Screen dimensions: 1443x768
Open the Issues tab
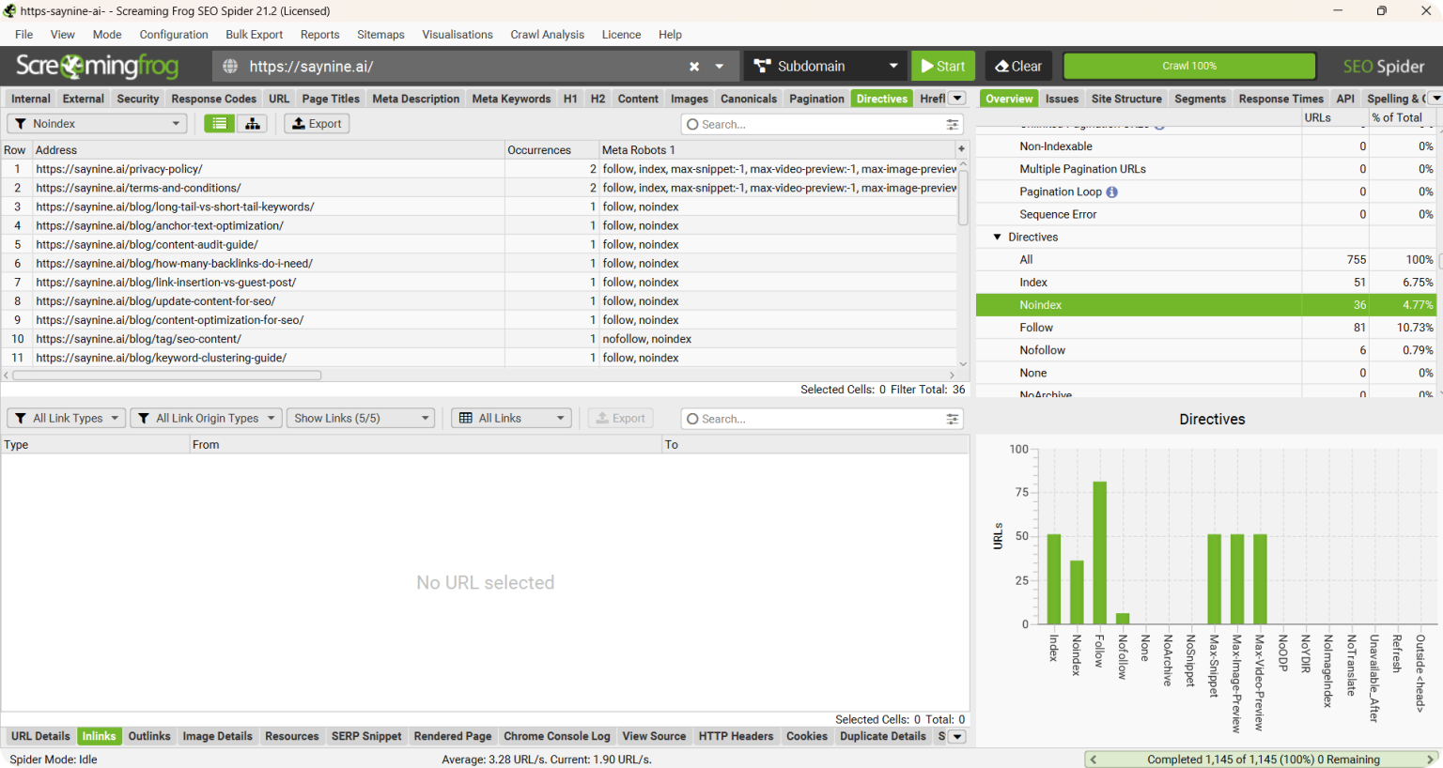click(x=1063, y=99)
